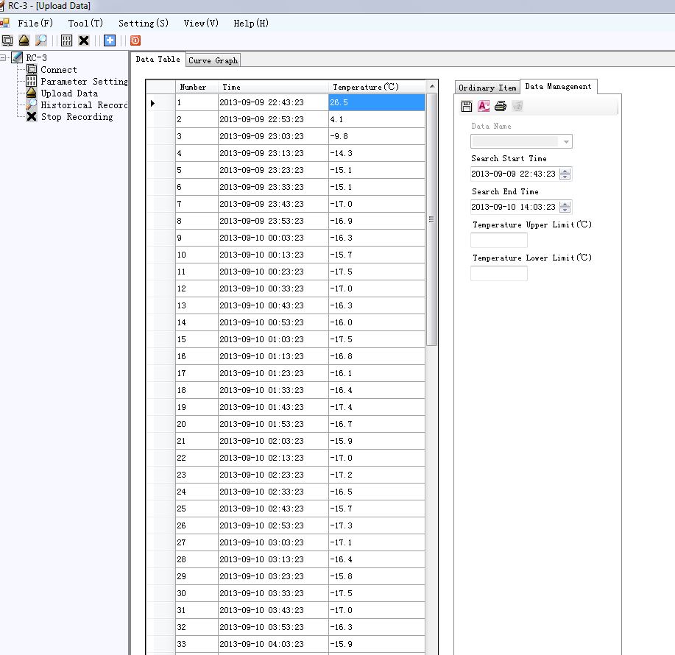Select Connect in the tree
675x655 pixels.
[x=59, y=70]
